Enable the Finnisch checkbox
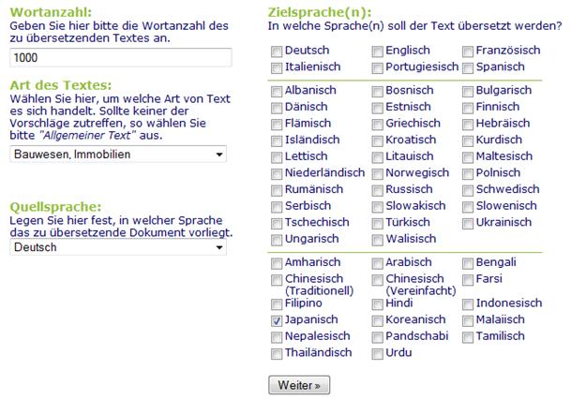 coord(468,108)
